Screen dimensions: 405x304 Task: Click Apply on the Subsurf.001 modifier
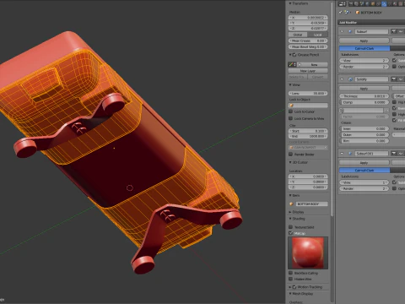(x=364, y=163)
